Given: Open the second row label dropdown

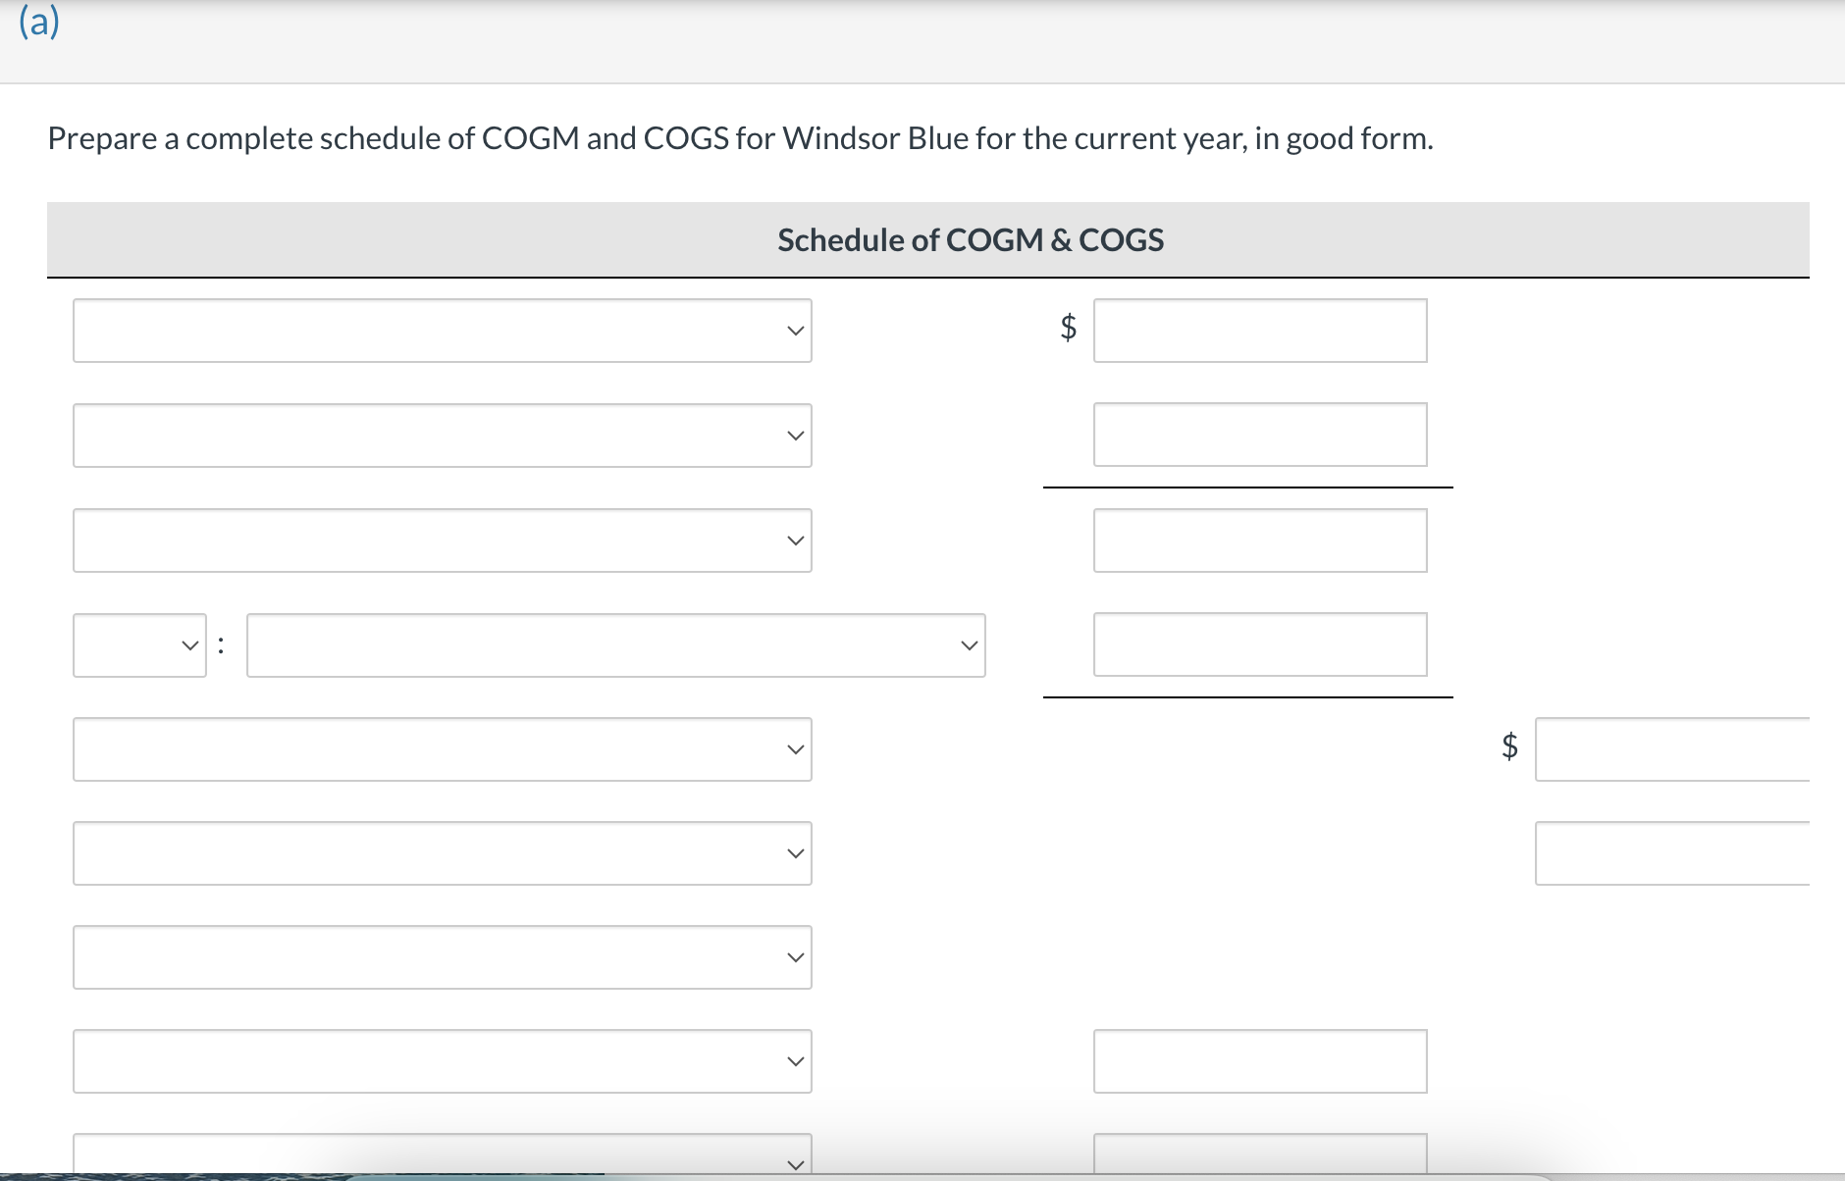Looking at the screenshot, I should tap(442, 436).
